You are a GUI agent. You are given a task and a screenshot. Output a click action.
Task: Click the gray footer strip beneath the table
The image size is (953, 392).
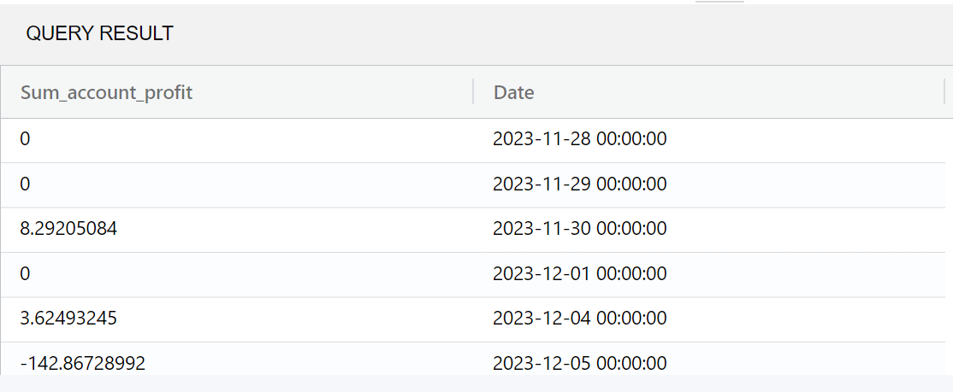pos(476,383)
